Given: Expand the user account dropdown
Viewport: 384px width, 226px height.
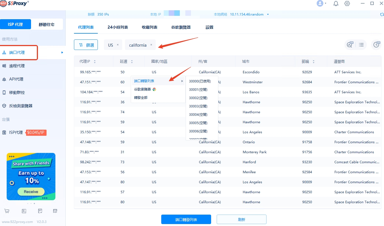Looking at the screenshot, I should click(322, 4).
